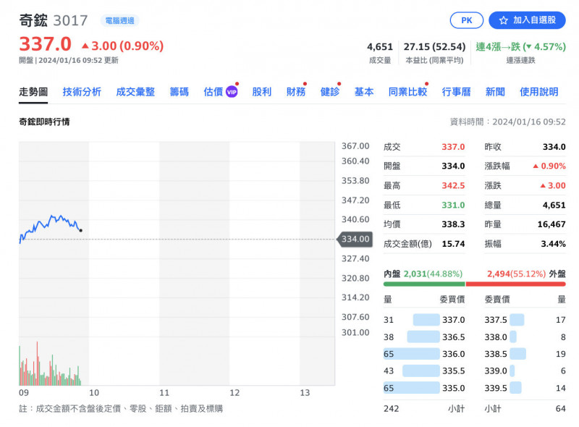
Task: Click bid price 337.0 in order book
Action: coord(454,320)
